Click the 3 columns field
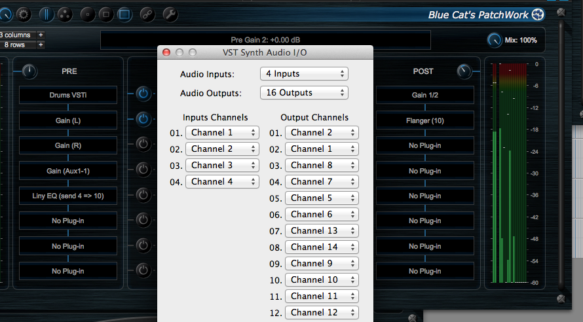 coord(18,35)
